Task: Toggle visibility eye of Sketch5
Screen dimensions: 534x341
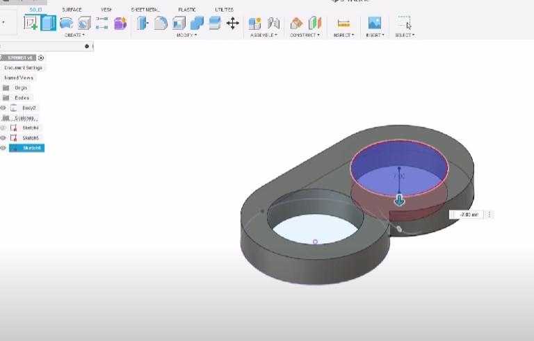Action: click(3, 138)
